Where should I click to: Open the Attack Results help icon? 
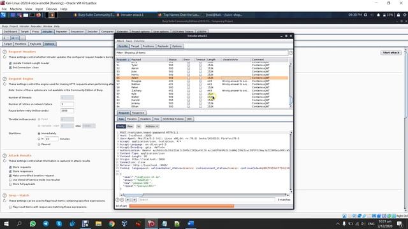tap(4, 155)
